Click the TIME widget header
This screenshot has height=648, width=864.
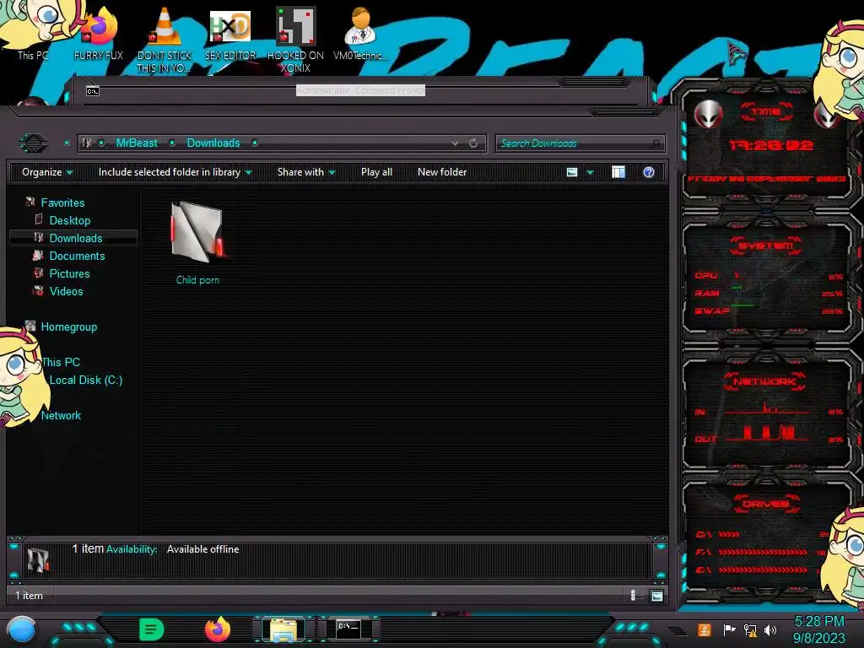click(766, 112)
